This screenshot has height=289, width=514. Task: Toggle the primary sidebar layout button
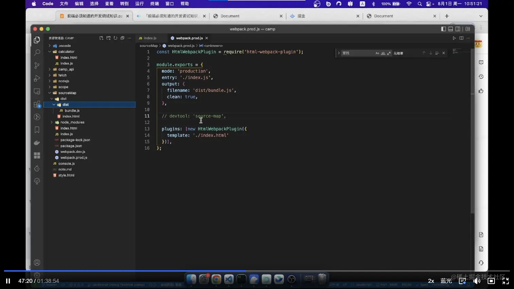[x=443, y=29]
